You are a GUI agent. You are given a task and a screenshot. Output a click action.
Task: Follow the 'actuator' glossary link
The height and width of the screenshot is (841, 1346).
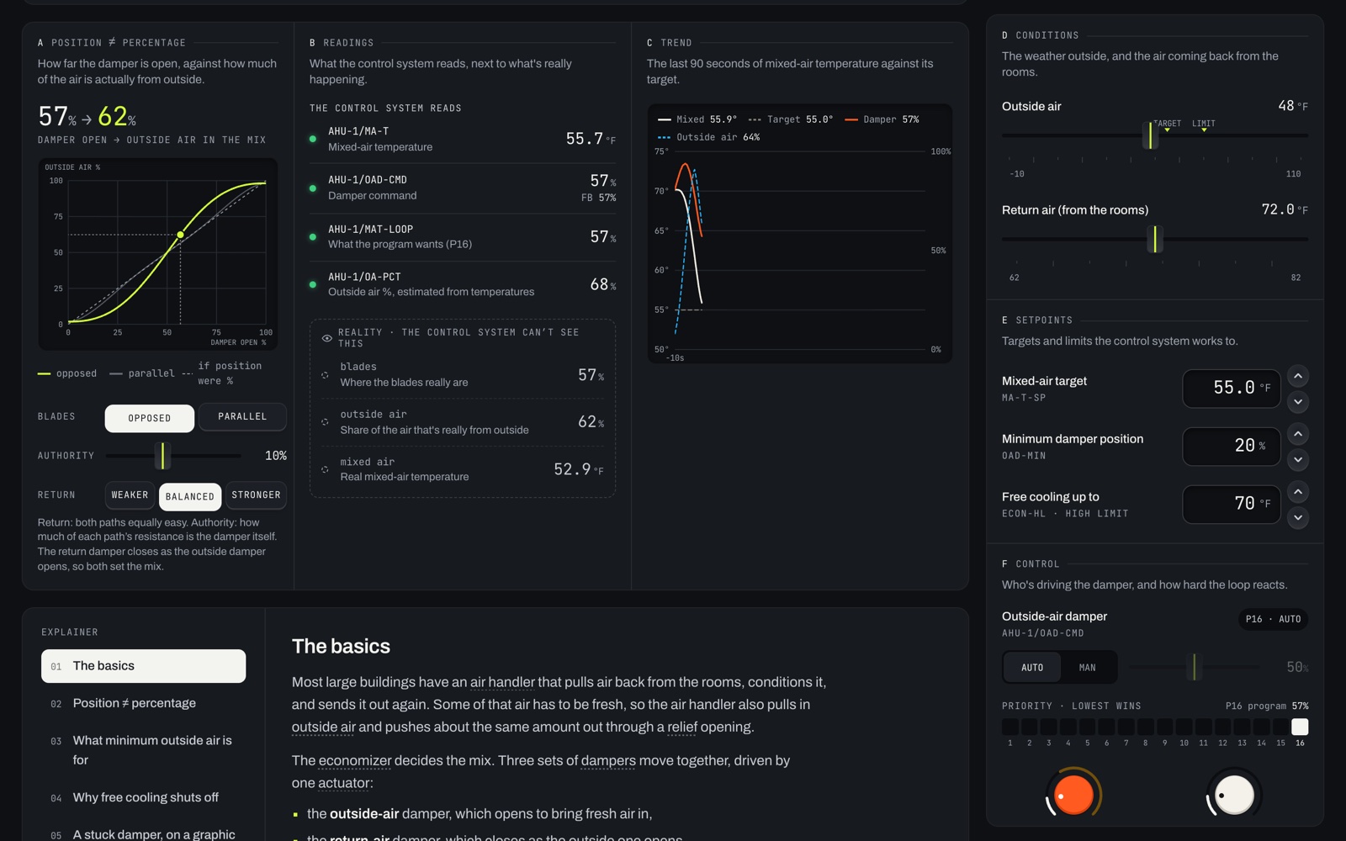[x=344, y=783]
